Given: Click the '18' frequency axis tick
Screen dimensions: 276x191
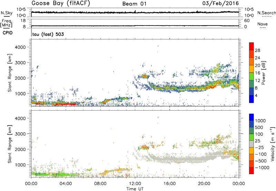Looking at the screenshot, I should click(x=23, y=21).
